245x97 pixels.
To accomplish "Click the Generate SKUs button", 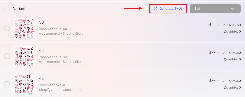I will coord(168,9).
